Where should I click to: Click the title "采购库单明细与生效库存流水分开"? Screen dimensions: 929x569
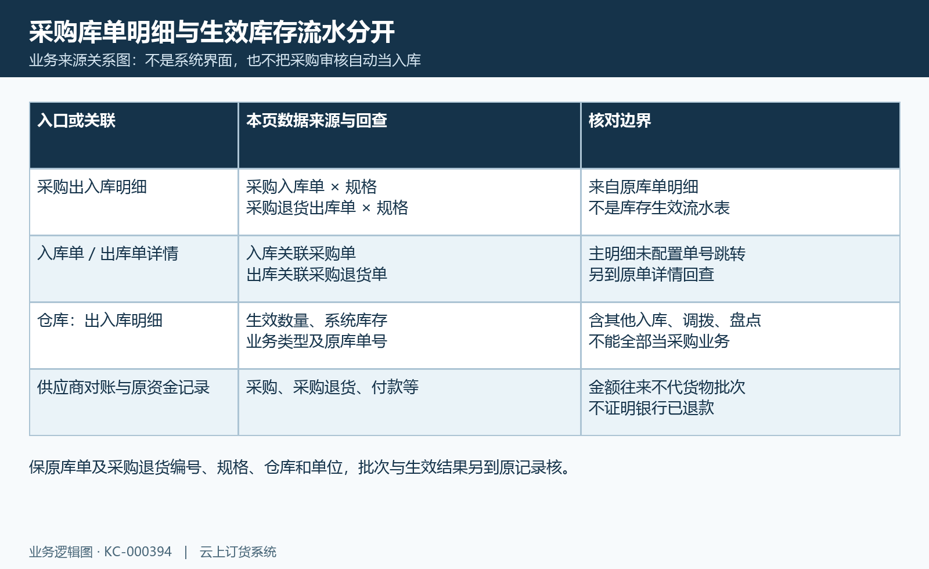click(x=212, y=32)
